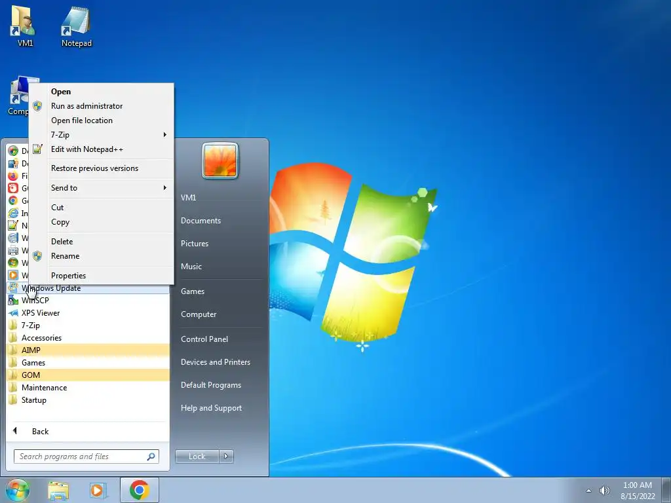Click the Firefox icon in programs list
Screen dimensions: 671x503
(x=13, y=176)
